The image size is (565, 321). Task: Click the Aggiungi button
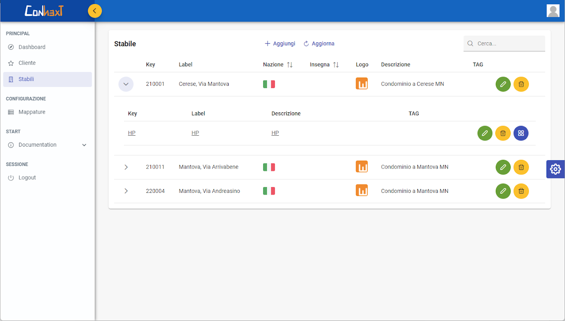click(x=280, y=44)
